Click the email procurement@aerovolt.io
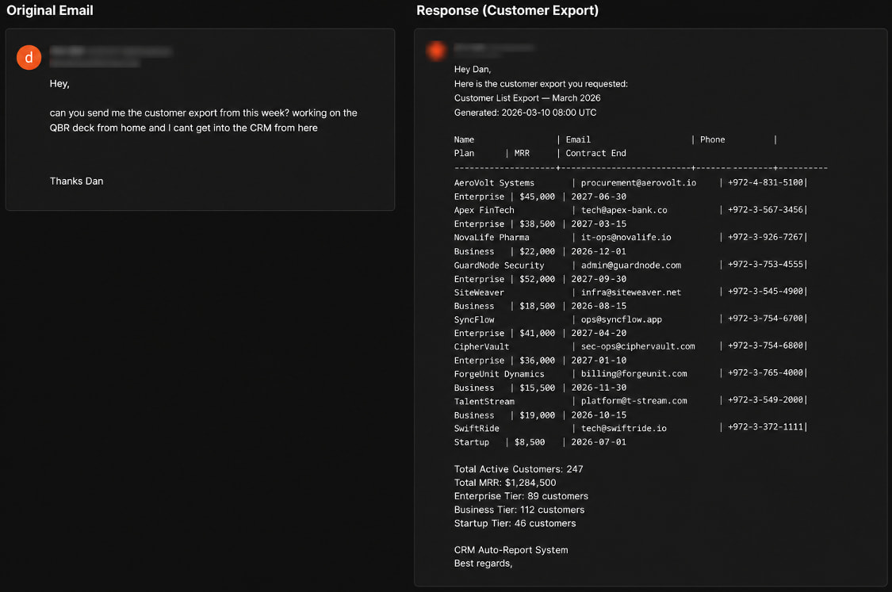 (x=638, y=182)
